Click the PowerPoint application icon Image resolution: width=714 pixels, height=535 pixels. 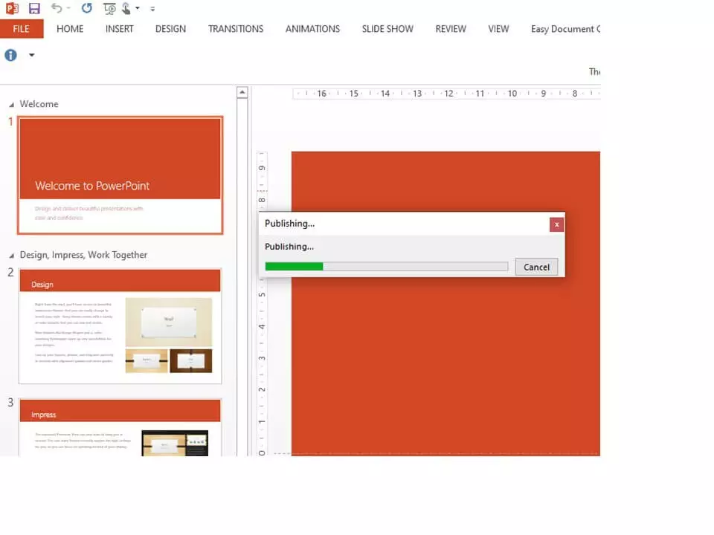[x=12, y=7]
